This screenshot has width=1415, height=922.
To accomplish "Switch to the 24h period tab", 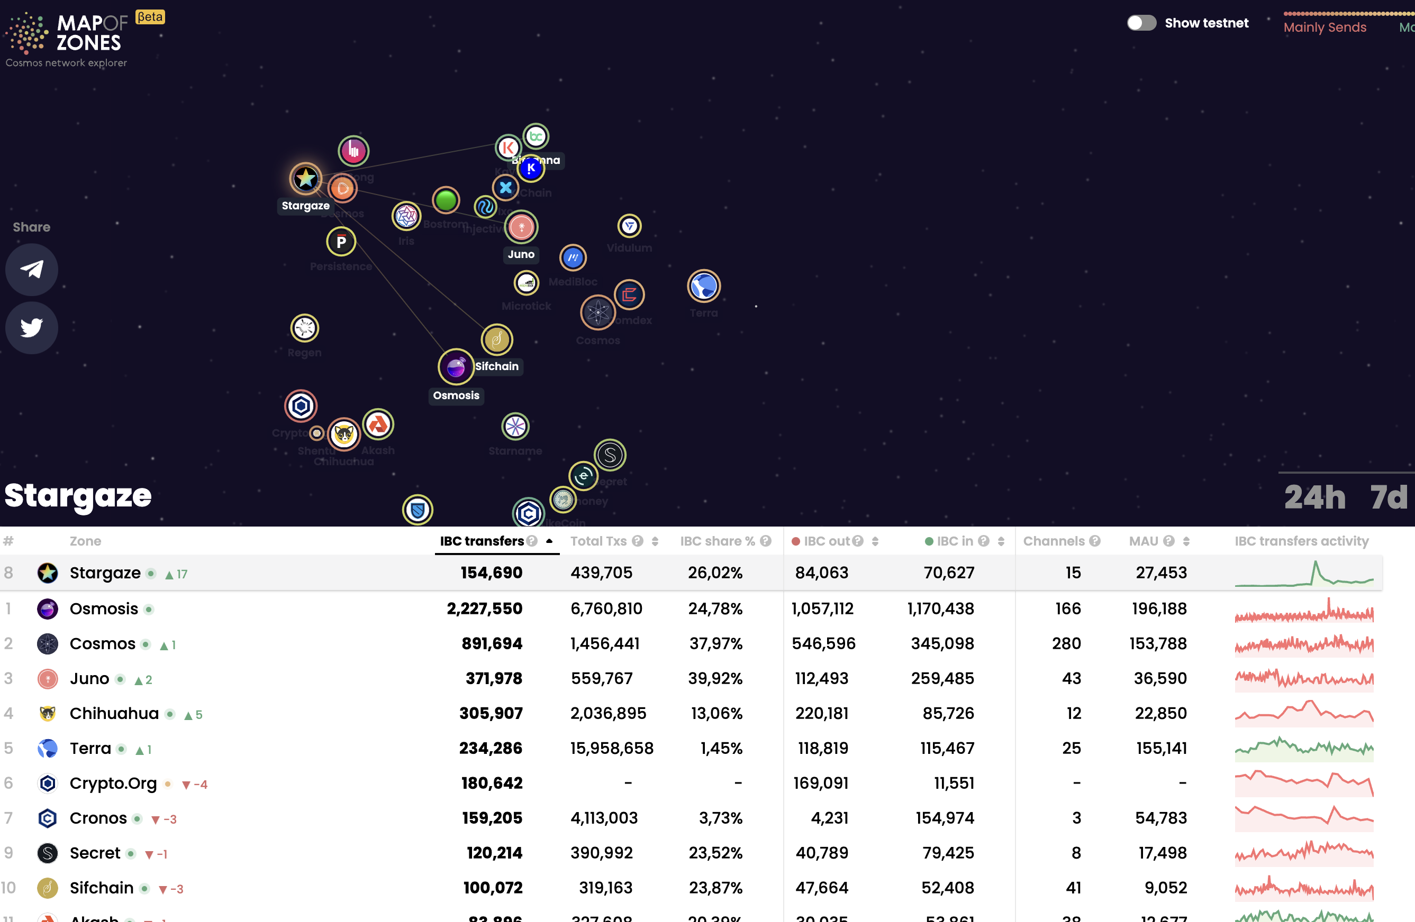I will [1314, 497].
